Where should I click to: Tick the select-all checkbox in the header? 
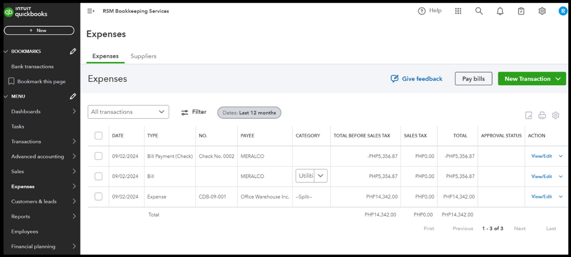(x=98, y=136)
